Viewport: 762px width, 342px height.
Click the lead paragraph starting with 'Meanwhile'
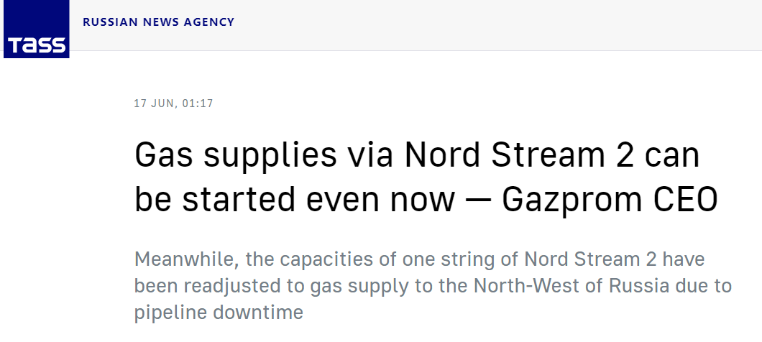coord(431,286)
